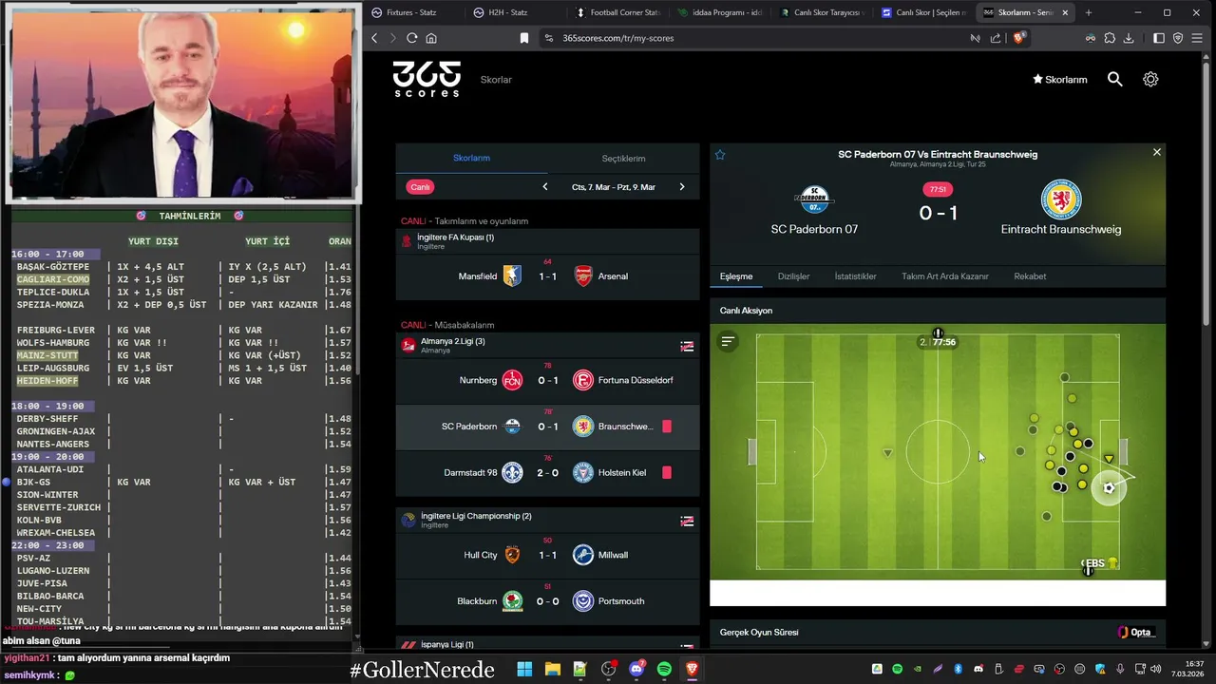Screen dimensions: 1216x684
Task: Open Windows Start menu
Action: 524,670
